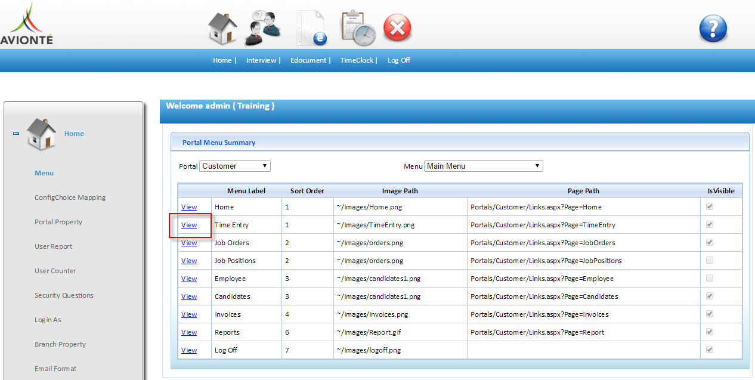This screenshot has height=380, width=755.
Task: Open the TimeClock clipboard icon
Action: [x=358, y=28]
